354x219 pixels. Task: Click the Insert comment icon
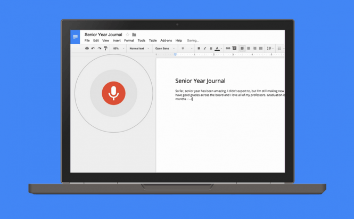click(x=234, y=48)
